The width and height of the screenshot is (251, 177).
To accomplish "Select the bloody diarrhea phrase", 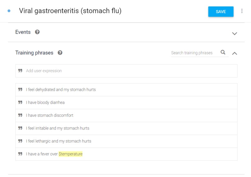I will 45,103.
